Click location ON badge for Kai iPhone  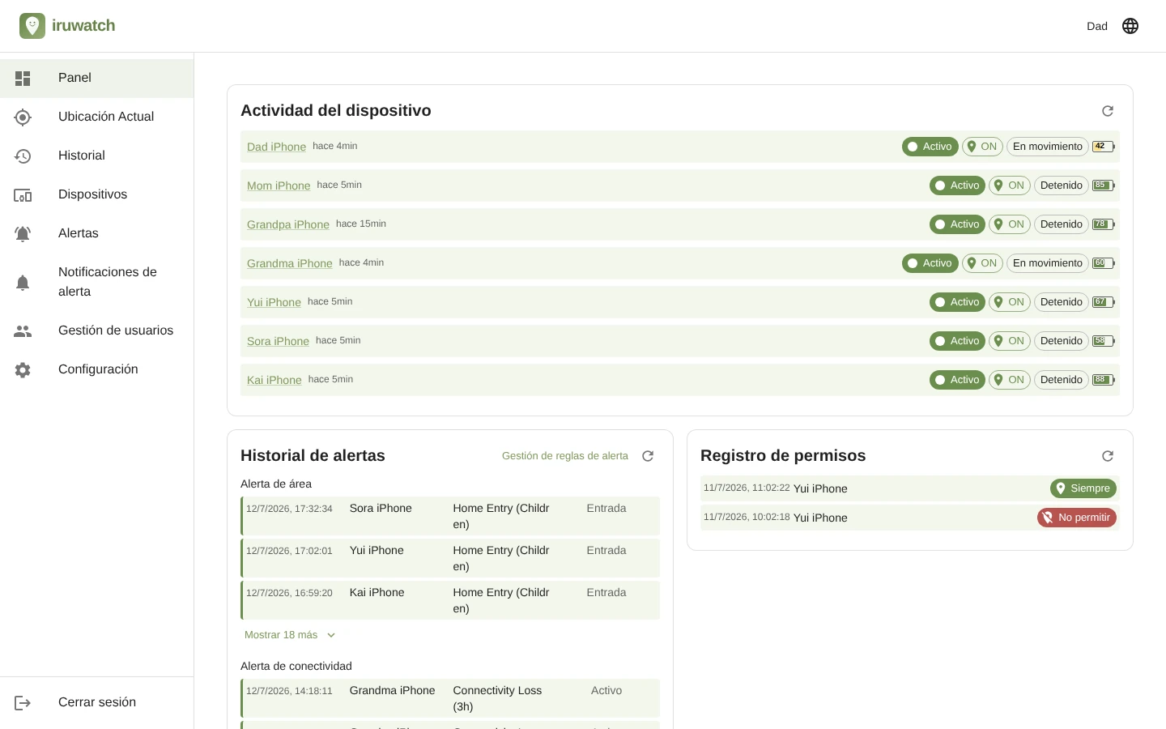pos(1010,380)
